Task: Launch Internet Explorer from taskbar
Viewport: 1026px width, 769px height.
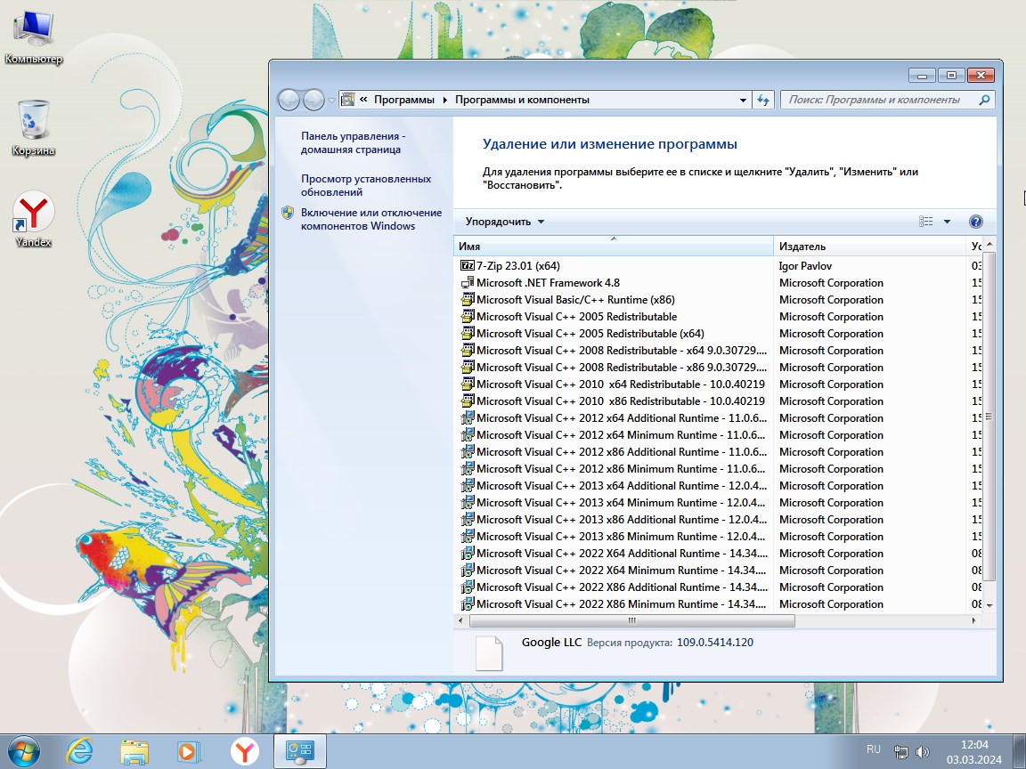Action: pyautogui.click(x=80, y=752)
